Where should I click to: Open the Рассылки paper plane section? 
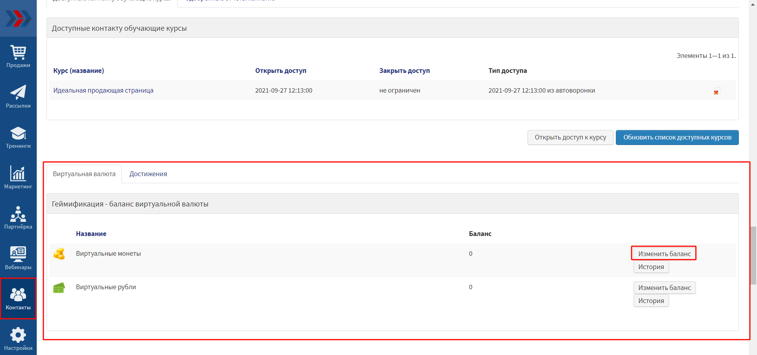[x=18, y=97]
